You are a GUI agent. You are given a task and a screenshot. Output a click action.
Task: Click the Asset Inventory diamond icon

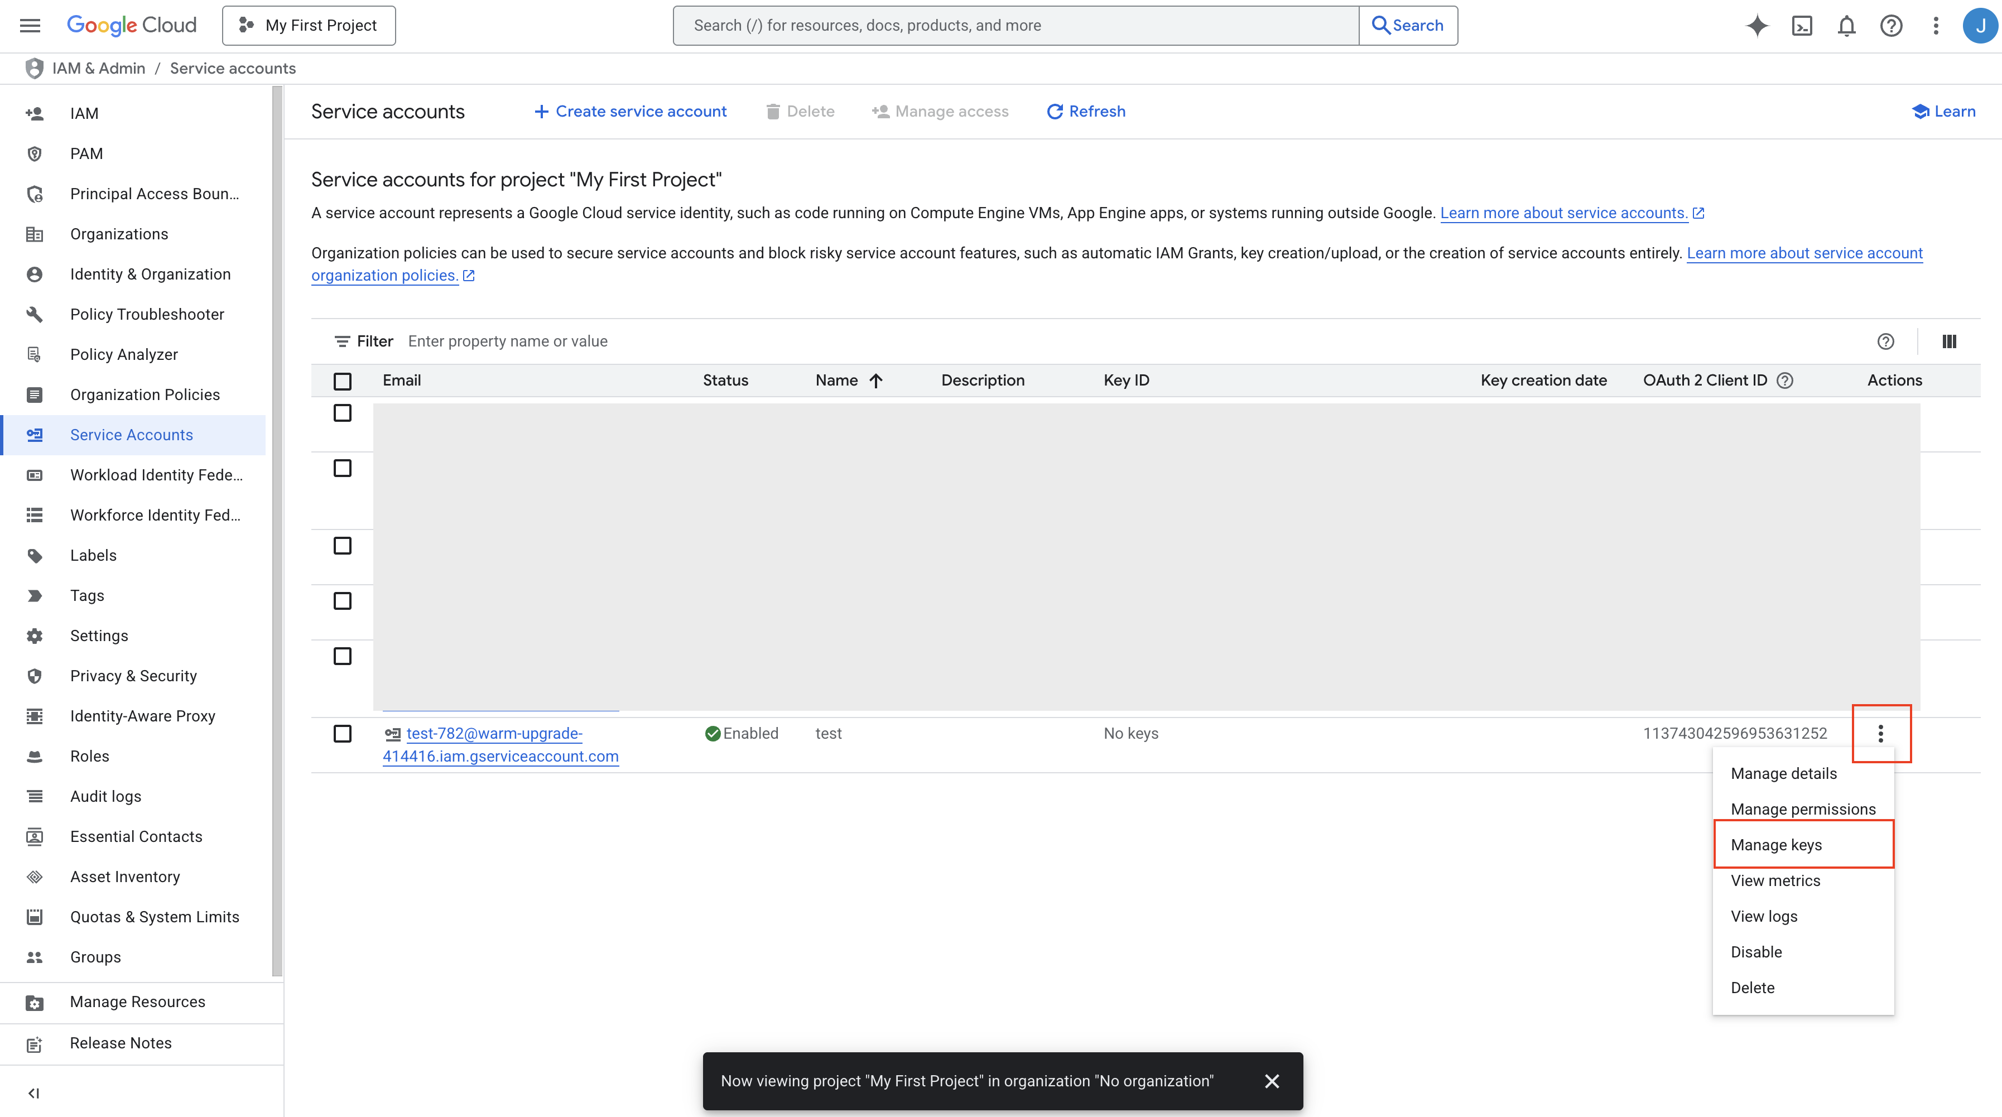[34, 877]
